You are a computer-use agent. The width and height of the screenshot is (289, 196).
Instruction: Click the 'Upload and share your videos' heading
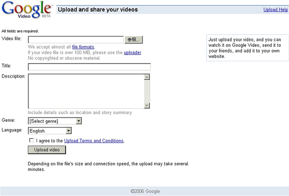coord(98,10)
